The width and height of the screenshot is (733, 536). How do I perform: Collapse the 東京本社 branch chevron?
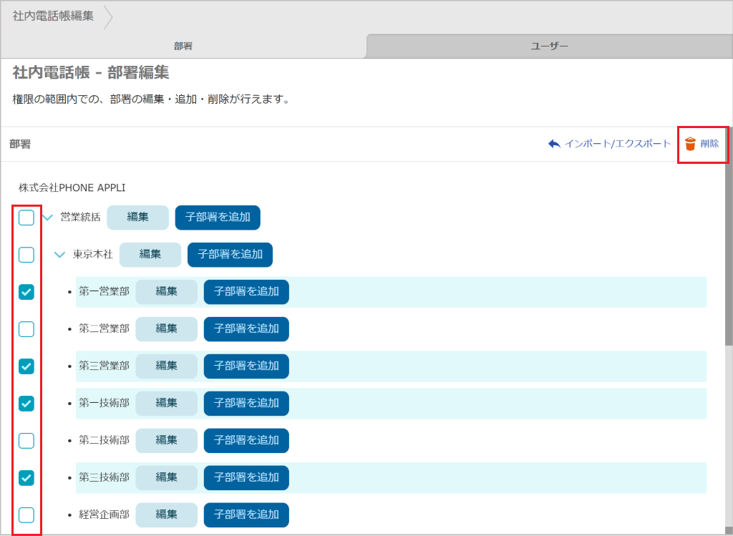click(60, 255)
